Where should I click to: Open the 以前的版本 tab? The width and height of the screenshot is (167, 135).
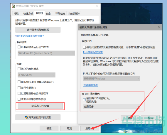74,14
